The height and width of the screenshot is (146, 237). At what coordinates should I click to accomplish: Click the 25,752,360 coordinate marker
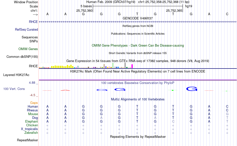[x=84, y=10]
